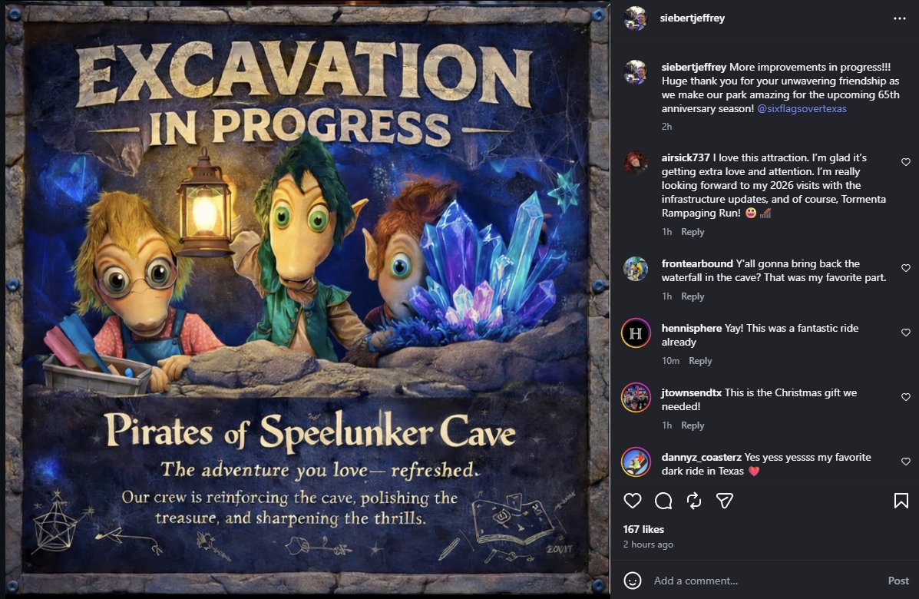Click the Add a comment field
Image resolution: width=919 pixels, height=599 pixels.
(765, 581)
